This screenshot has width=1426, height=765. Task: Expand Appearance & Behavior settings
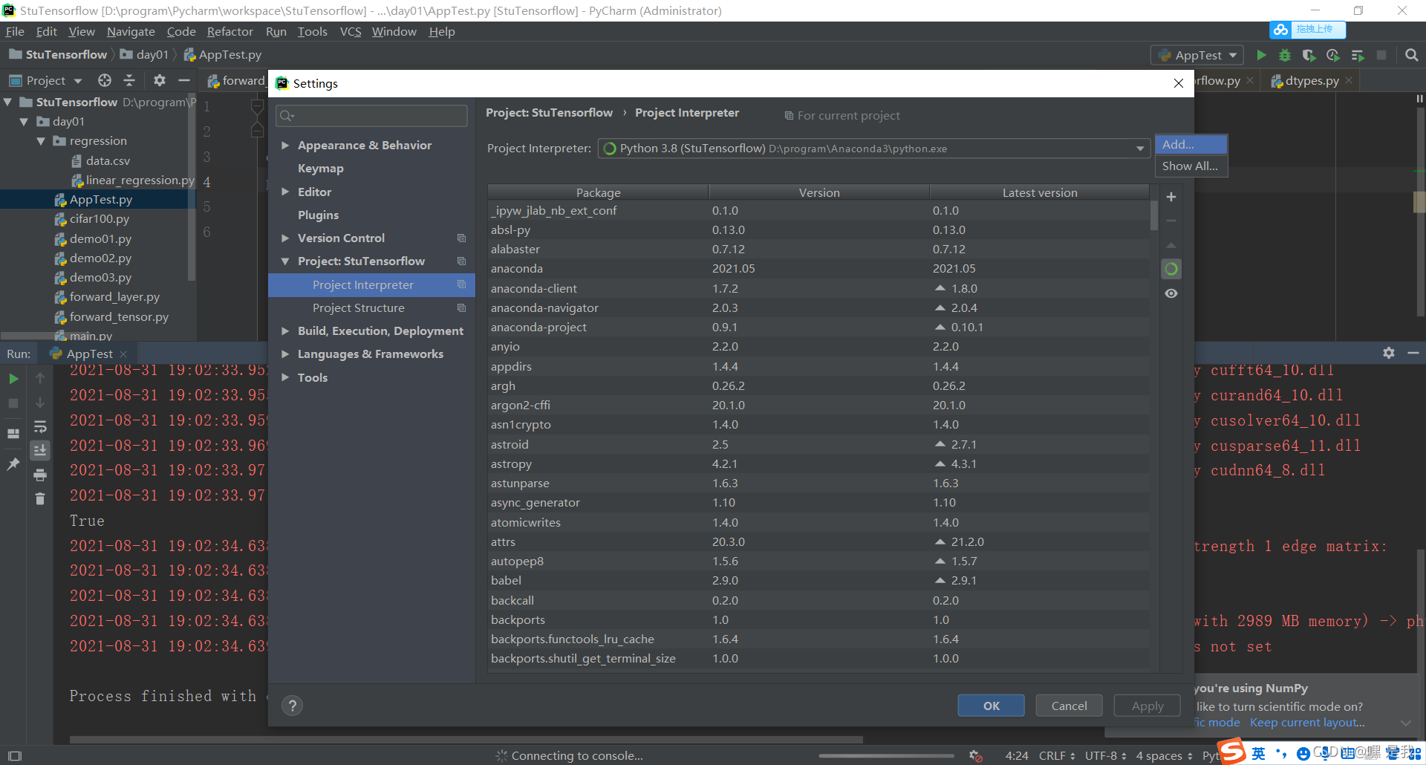tap(284, 146)
